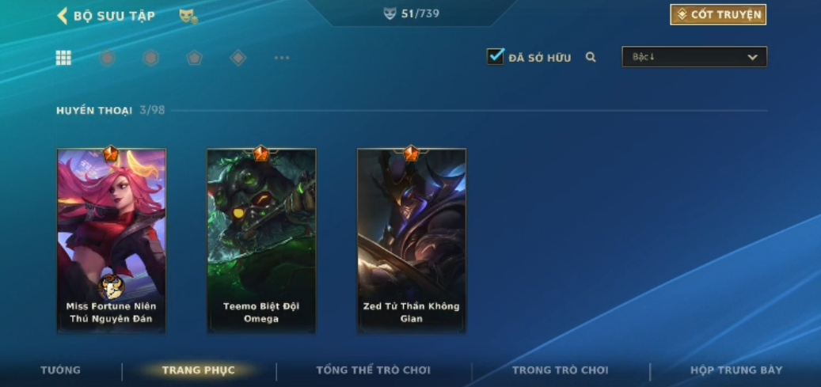
Task: Filter by the circle rarity icon
Action: (108, 58)
